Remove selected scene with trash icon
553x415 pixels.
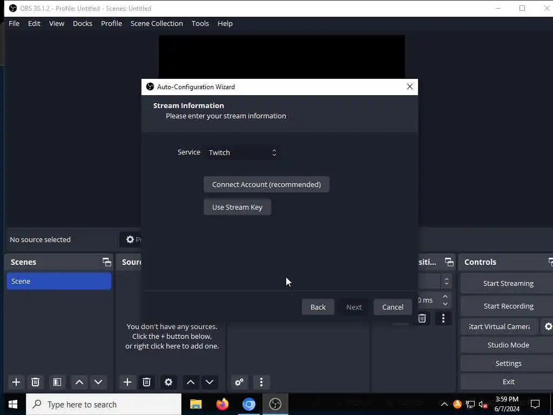(35, 382)
